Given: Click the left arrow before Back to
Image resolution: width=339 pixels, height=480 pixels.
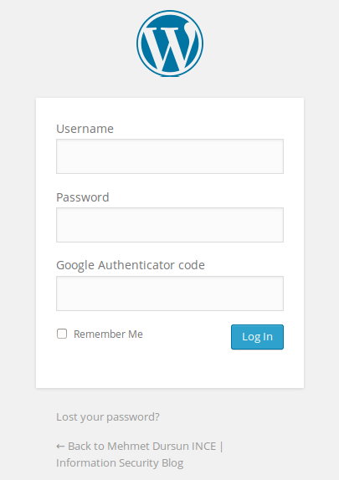Looking at the screenshot, I should [60, 447].
